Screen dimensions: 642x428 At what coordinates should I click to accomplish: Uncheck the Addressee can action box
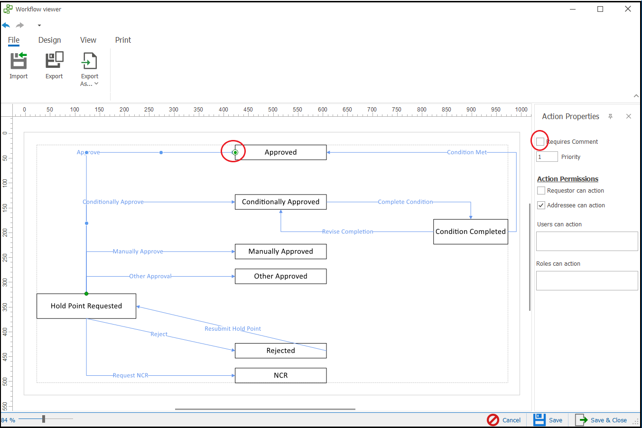(541, 205)
